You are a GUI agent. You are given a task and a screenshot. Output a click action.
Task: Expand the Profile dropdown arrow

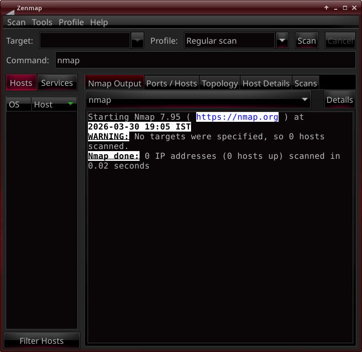click(x=282, y=41)
